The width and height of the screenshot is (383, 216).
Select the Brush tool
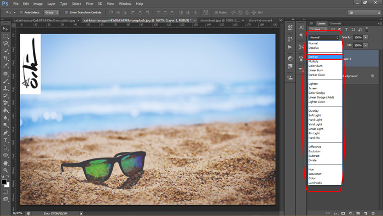point(5,81)
